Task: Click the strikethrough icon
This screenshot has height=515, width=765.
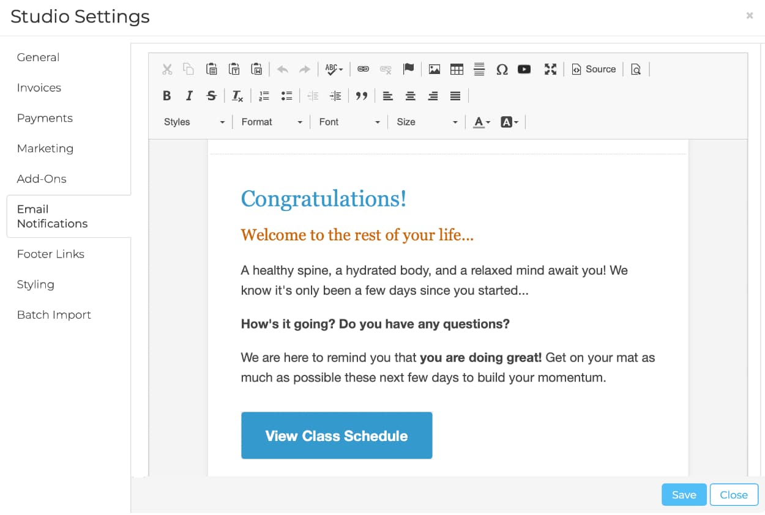Action: click(211, 95)
